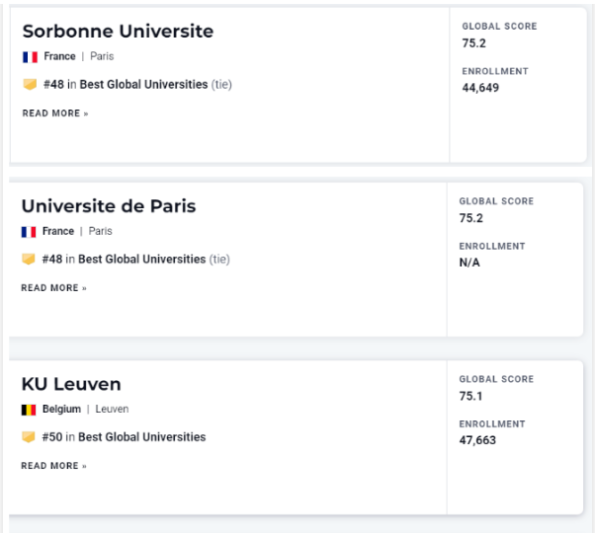Click the Belgium flag icon for KU Leuven
This screenshot has width=595, height=533.
pos(30,410)
